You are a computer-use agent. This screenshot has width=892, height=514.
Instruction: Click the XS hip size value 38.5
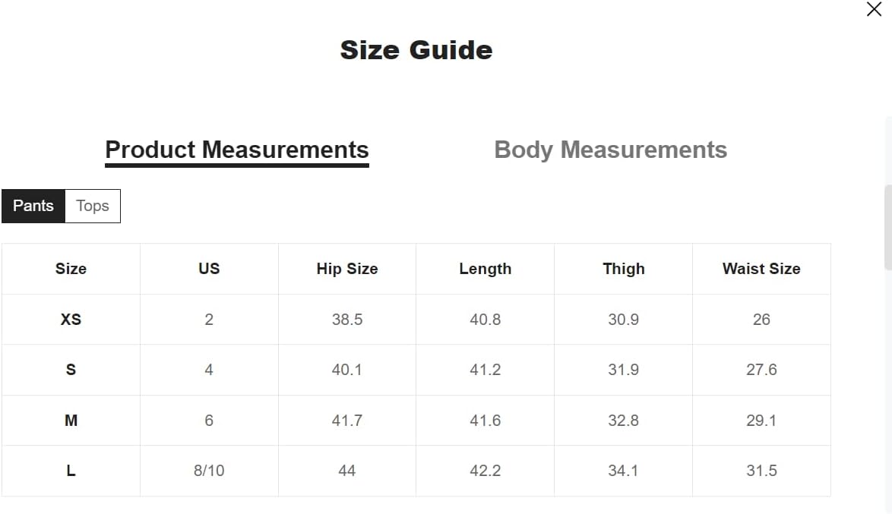(x=347, y=320)
